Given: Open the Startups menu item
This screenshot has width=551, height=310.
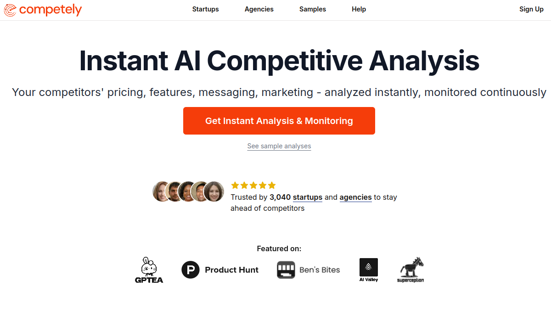Looking at the screenshot, I should click(205, 9).
